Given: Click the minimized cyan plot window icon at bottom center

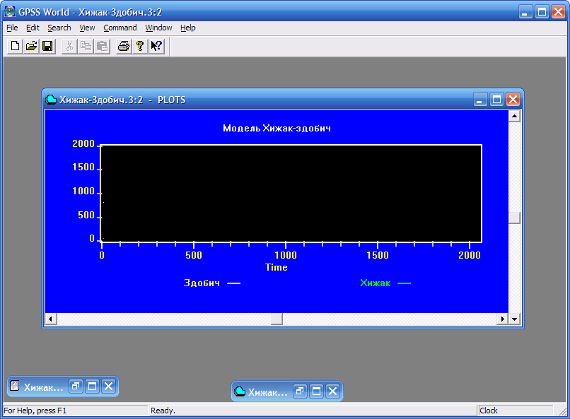Looking at the screenshot, I should [240, 391].
